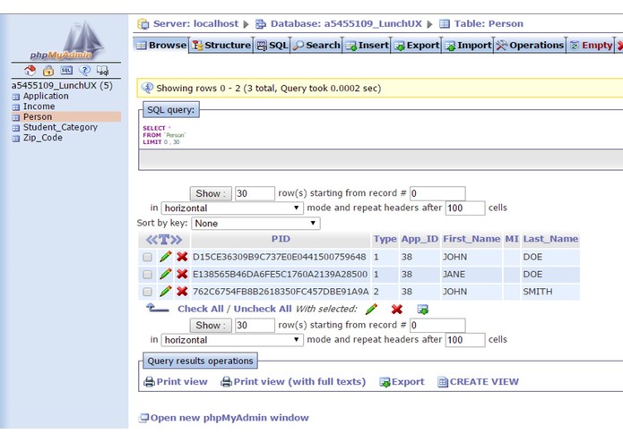Click Export in query results operations
Screen dimensions: 623x442
tap(408, 382)
